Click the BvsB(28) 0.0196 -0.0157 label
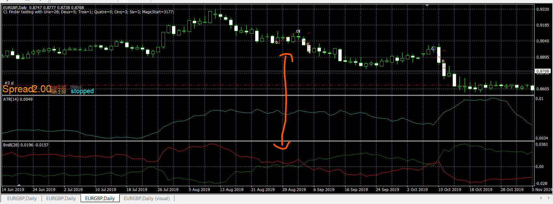 point(26,145)
